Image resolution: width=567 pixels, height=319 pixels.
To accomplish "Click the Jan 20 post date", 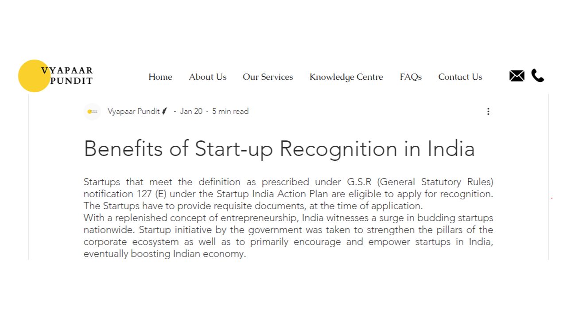I will point(191,111).
